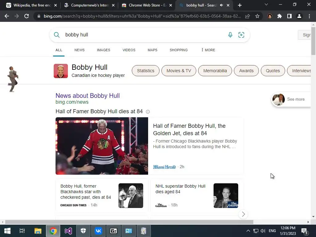Click the vertical scrollbar thumb
Viewport: 316px width, 237px height.
point(313,40)
